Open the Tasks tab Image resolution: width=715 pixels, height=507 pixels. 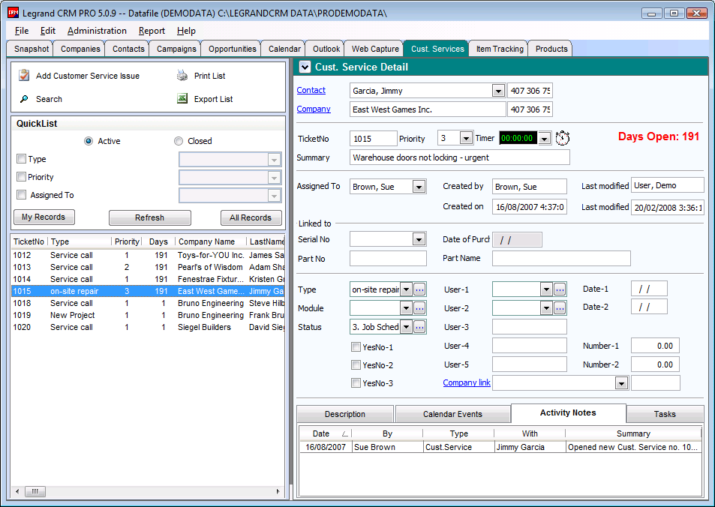click(x=665, y=414)
